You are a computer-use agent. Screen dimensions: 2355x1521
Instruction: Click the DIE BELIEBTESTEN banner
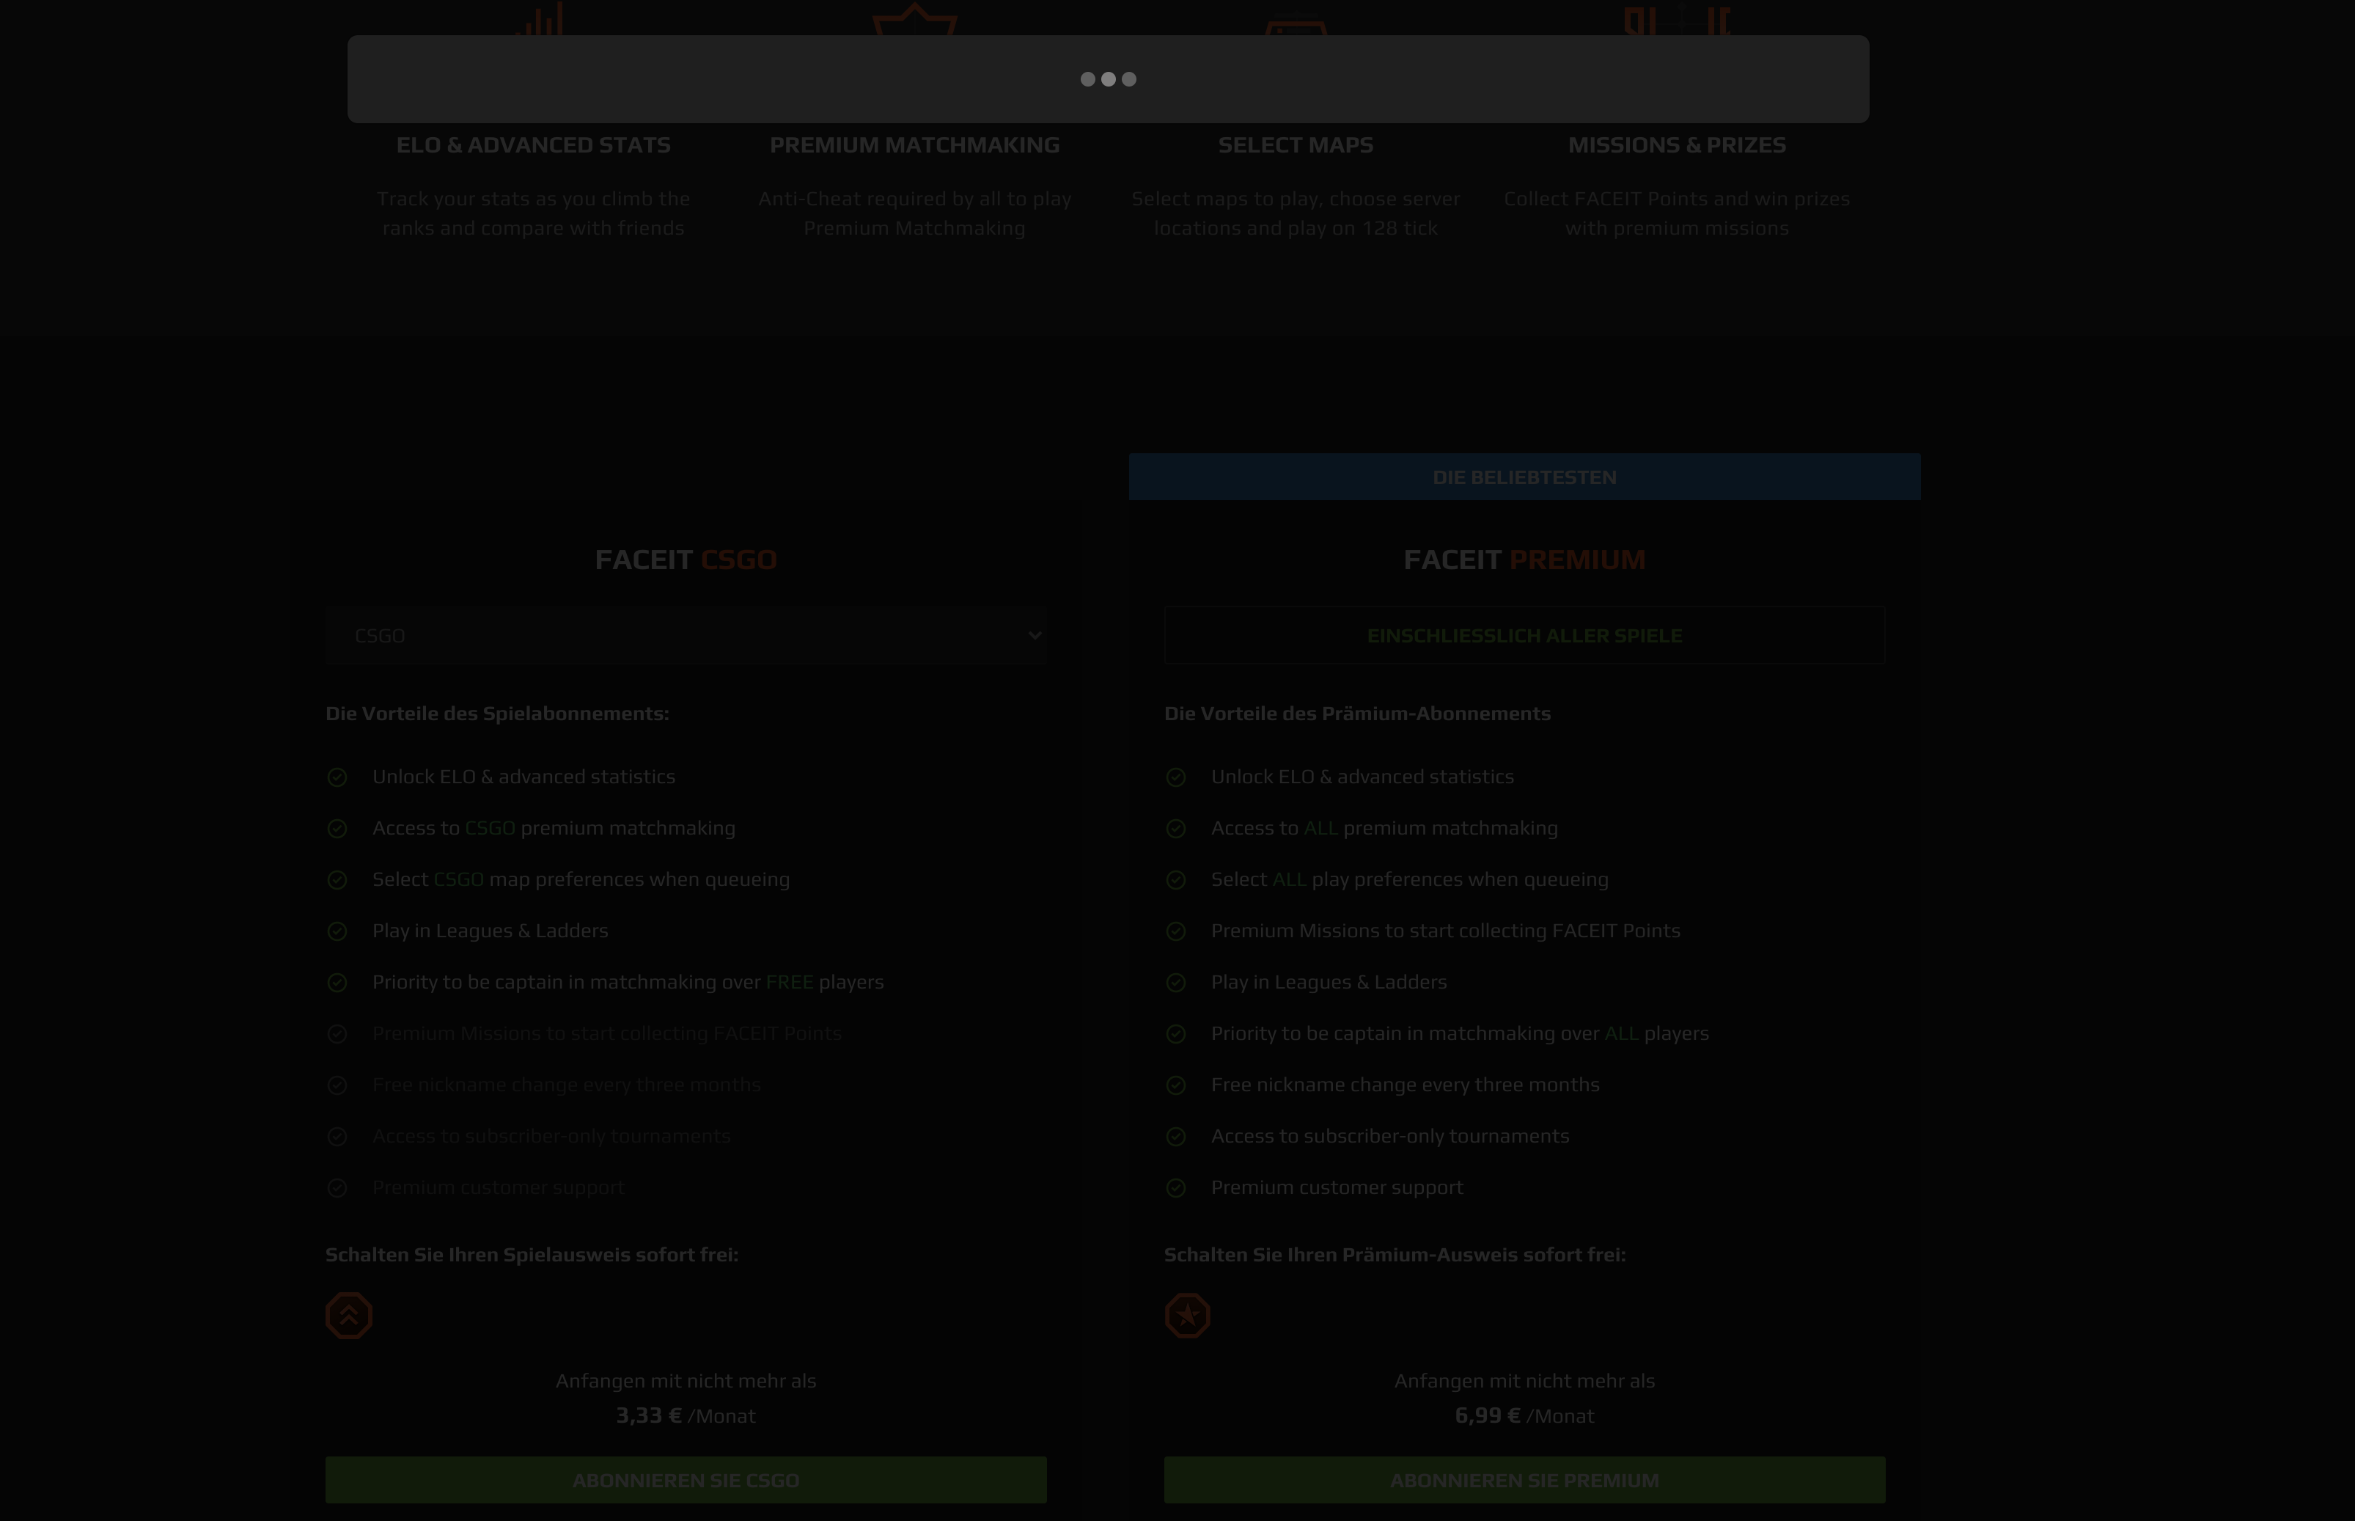point(1524,477)
